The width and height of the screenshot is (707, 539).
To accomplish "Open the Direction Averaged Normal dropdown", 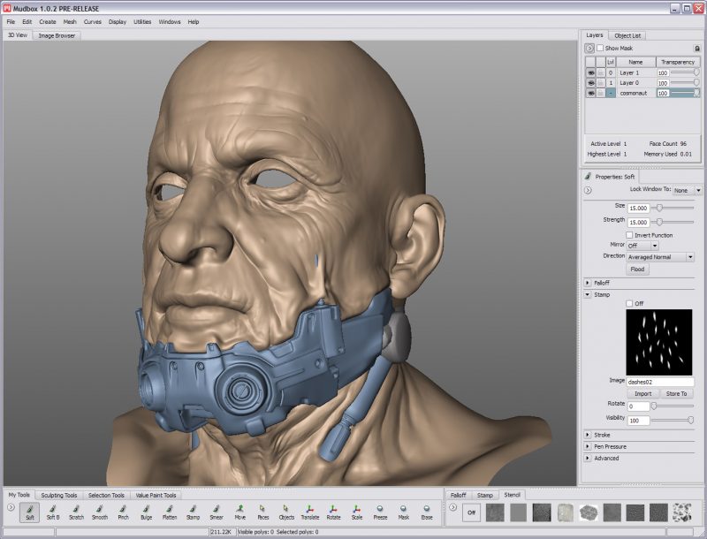I will pyautogui.click(x=660, y=257).
